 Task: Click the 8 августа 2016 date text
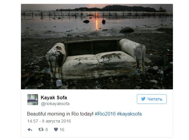point(56,121)
